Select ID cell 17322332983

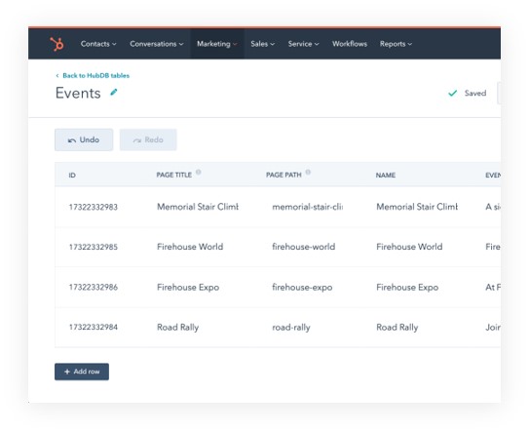coord(94,207)
